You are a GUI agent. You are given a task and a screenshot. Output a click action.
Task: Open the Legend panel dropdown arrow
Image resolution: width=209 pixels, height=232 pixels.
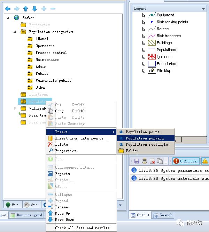pyautogui.click(x=203, y=9)
